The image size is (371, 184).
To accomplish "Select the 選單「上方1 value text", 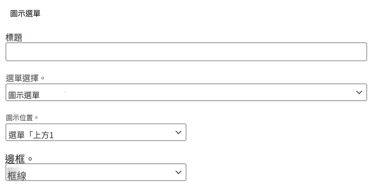I will pyautogui.click(x=31, y=135).
